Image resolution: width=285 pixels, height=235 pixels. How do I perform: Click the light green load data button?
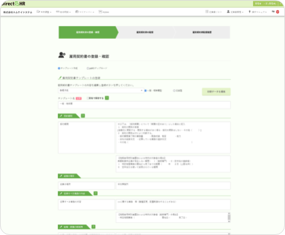(216, 91)
